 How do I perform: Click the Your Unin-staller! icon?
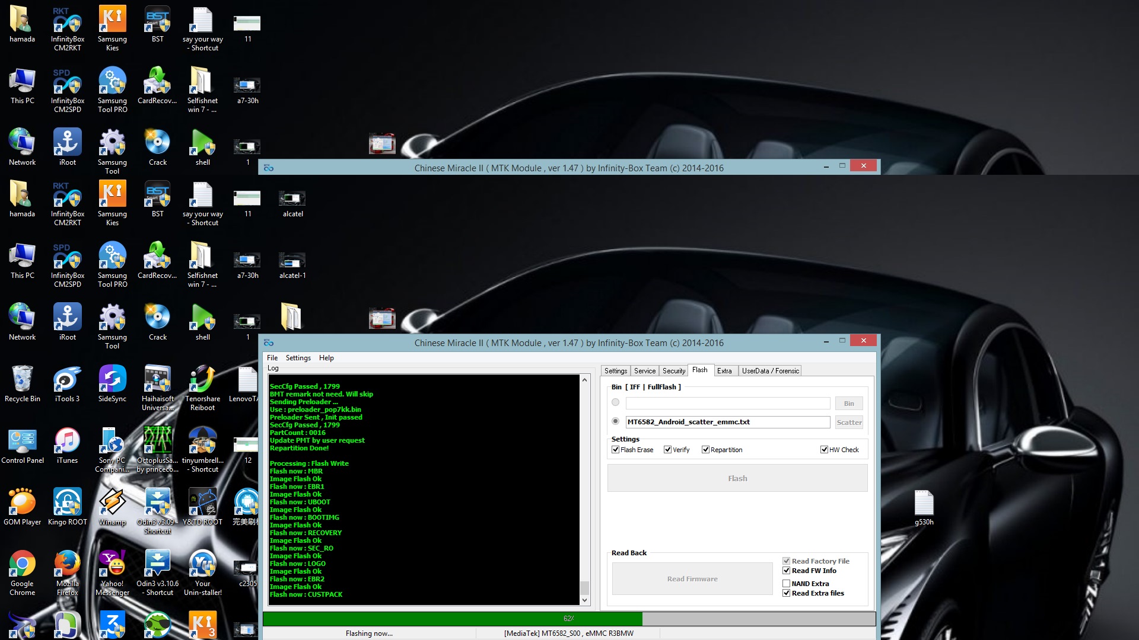coord(203,572)
